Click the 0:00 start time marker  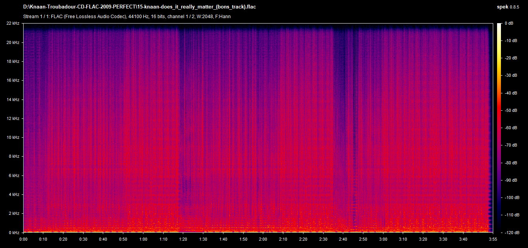tap(24, 239)
